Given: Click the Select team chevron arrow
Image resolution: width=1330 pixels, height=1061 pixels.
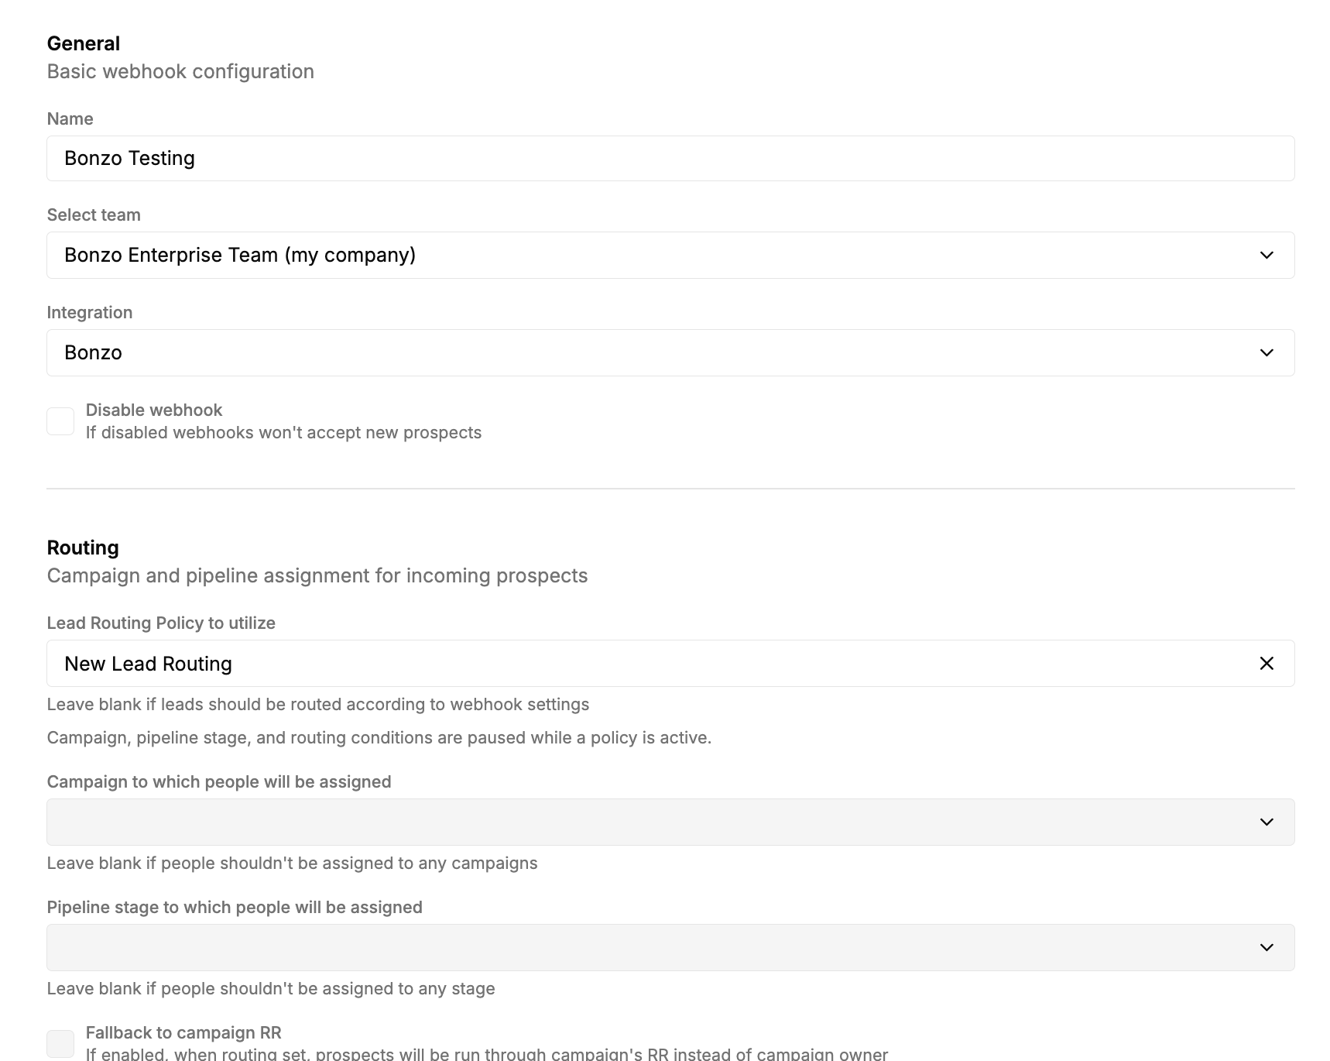Looking at the screenshot, I should click(x=1267, y=255).
